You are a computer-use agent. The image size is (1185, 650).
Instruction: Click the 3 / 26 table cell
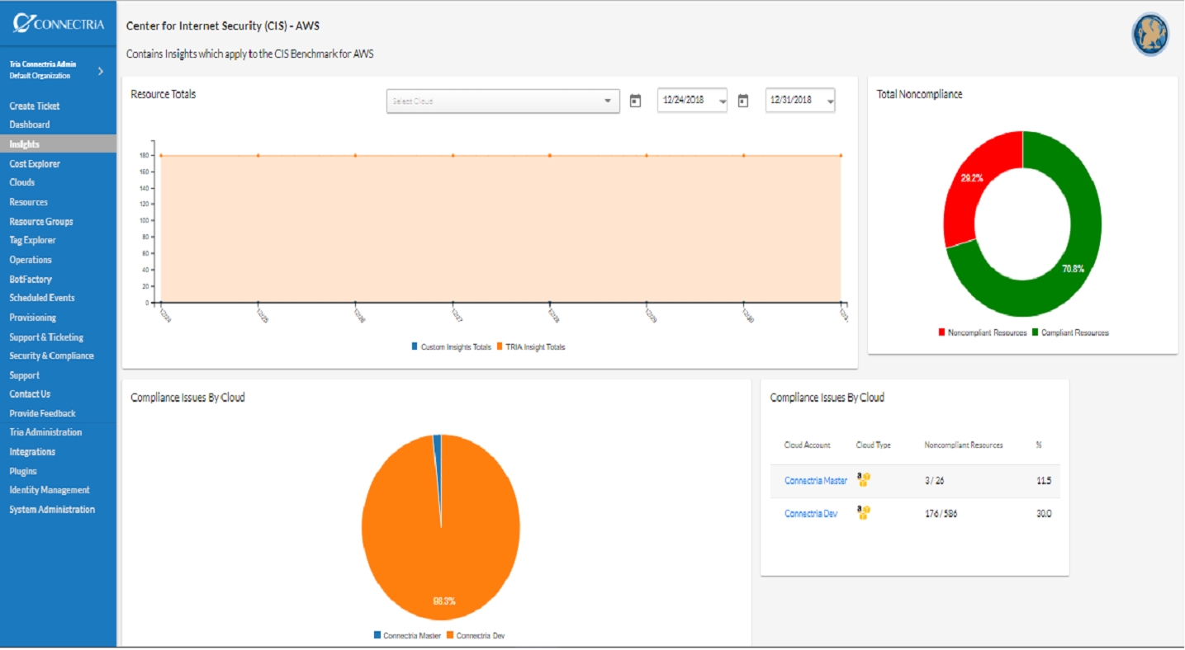point(935,481)
